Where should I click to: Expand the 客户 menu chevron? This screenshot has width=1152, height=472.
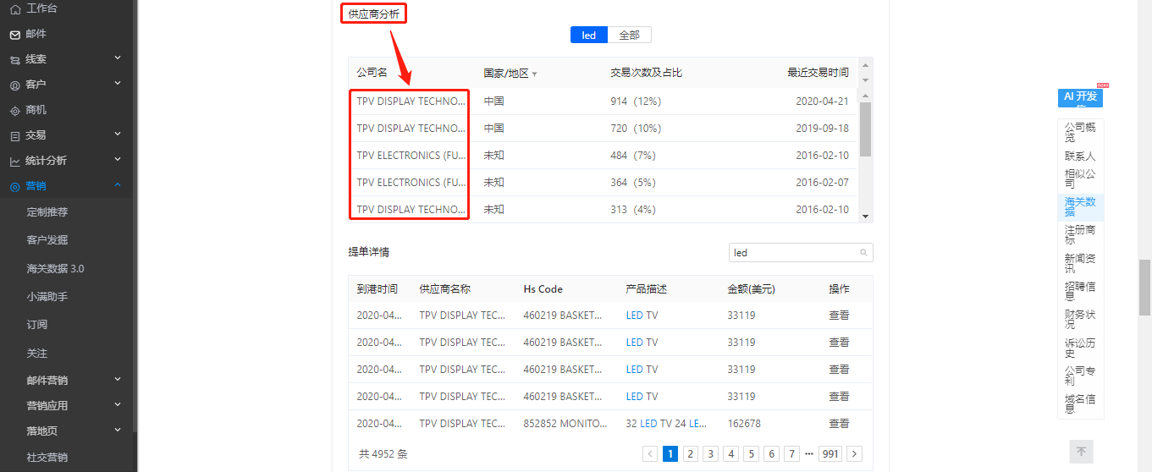click(118, 84)
